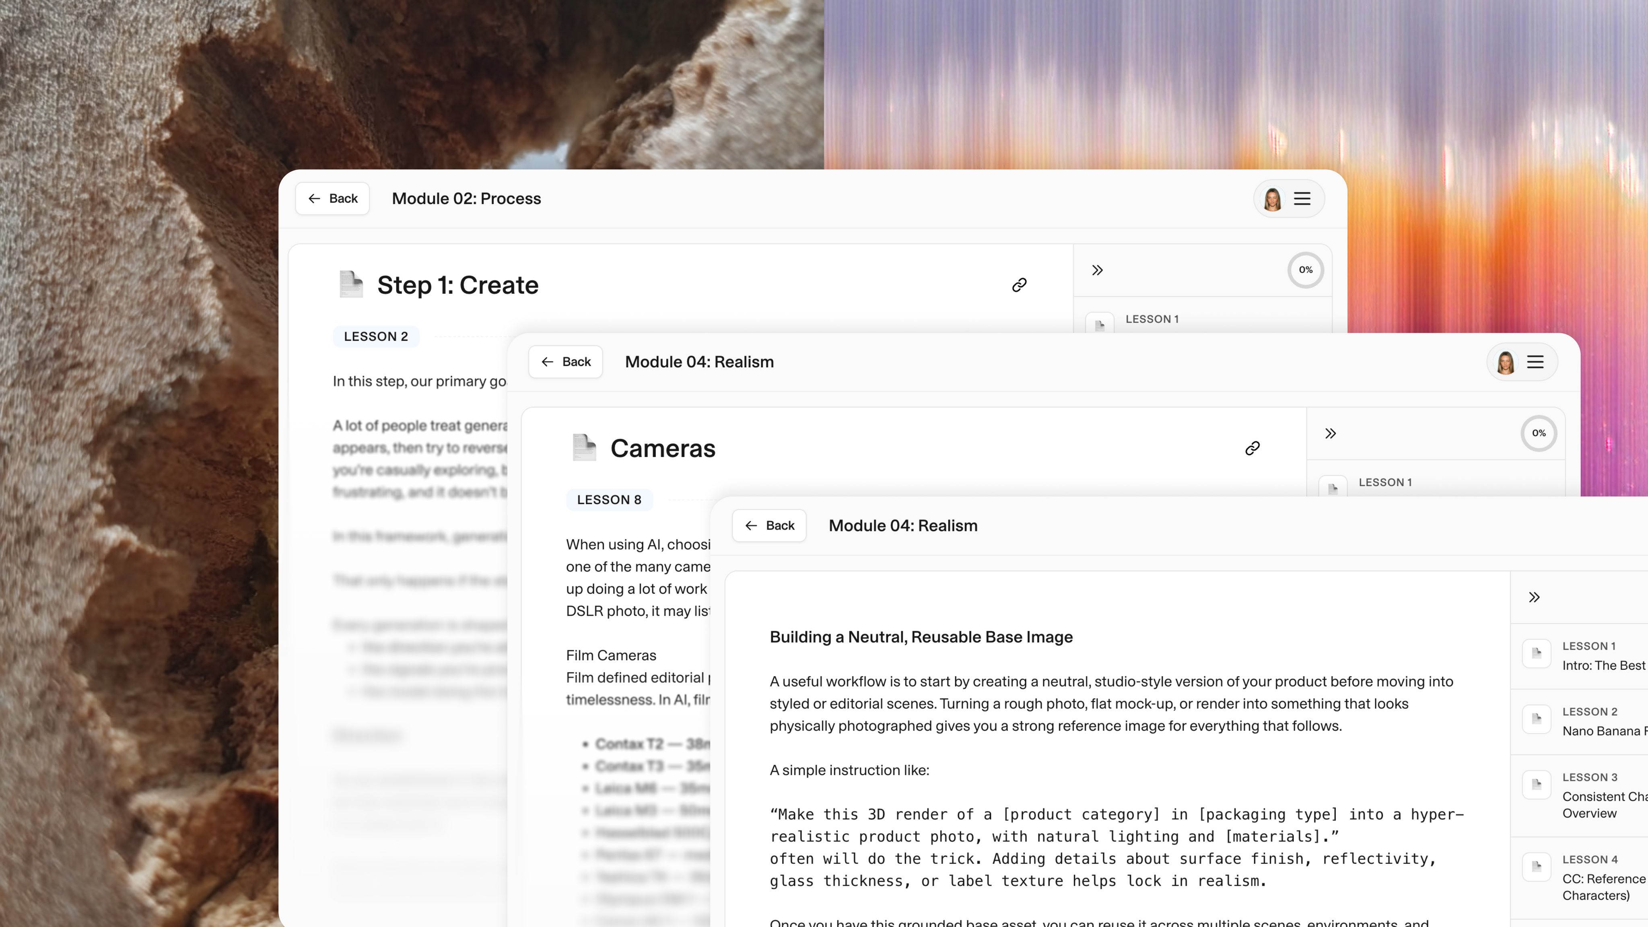
Task: Collapse sidebar chevrons in Module 02 window
Action: pos(1097,270)
